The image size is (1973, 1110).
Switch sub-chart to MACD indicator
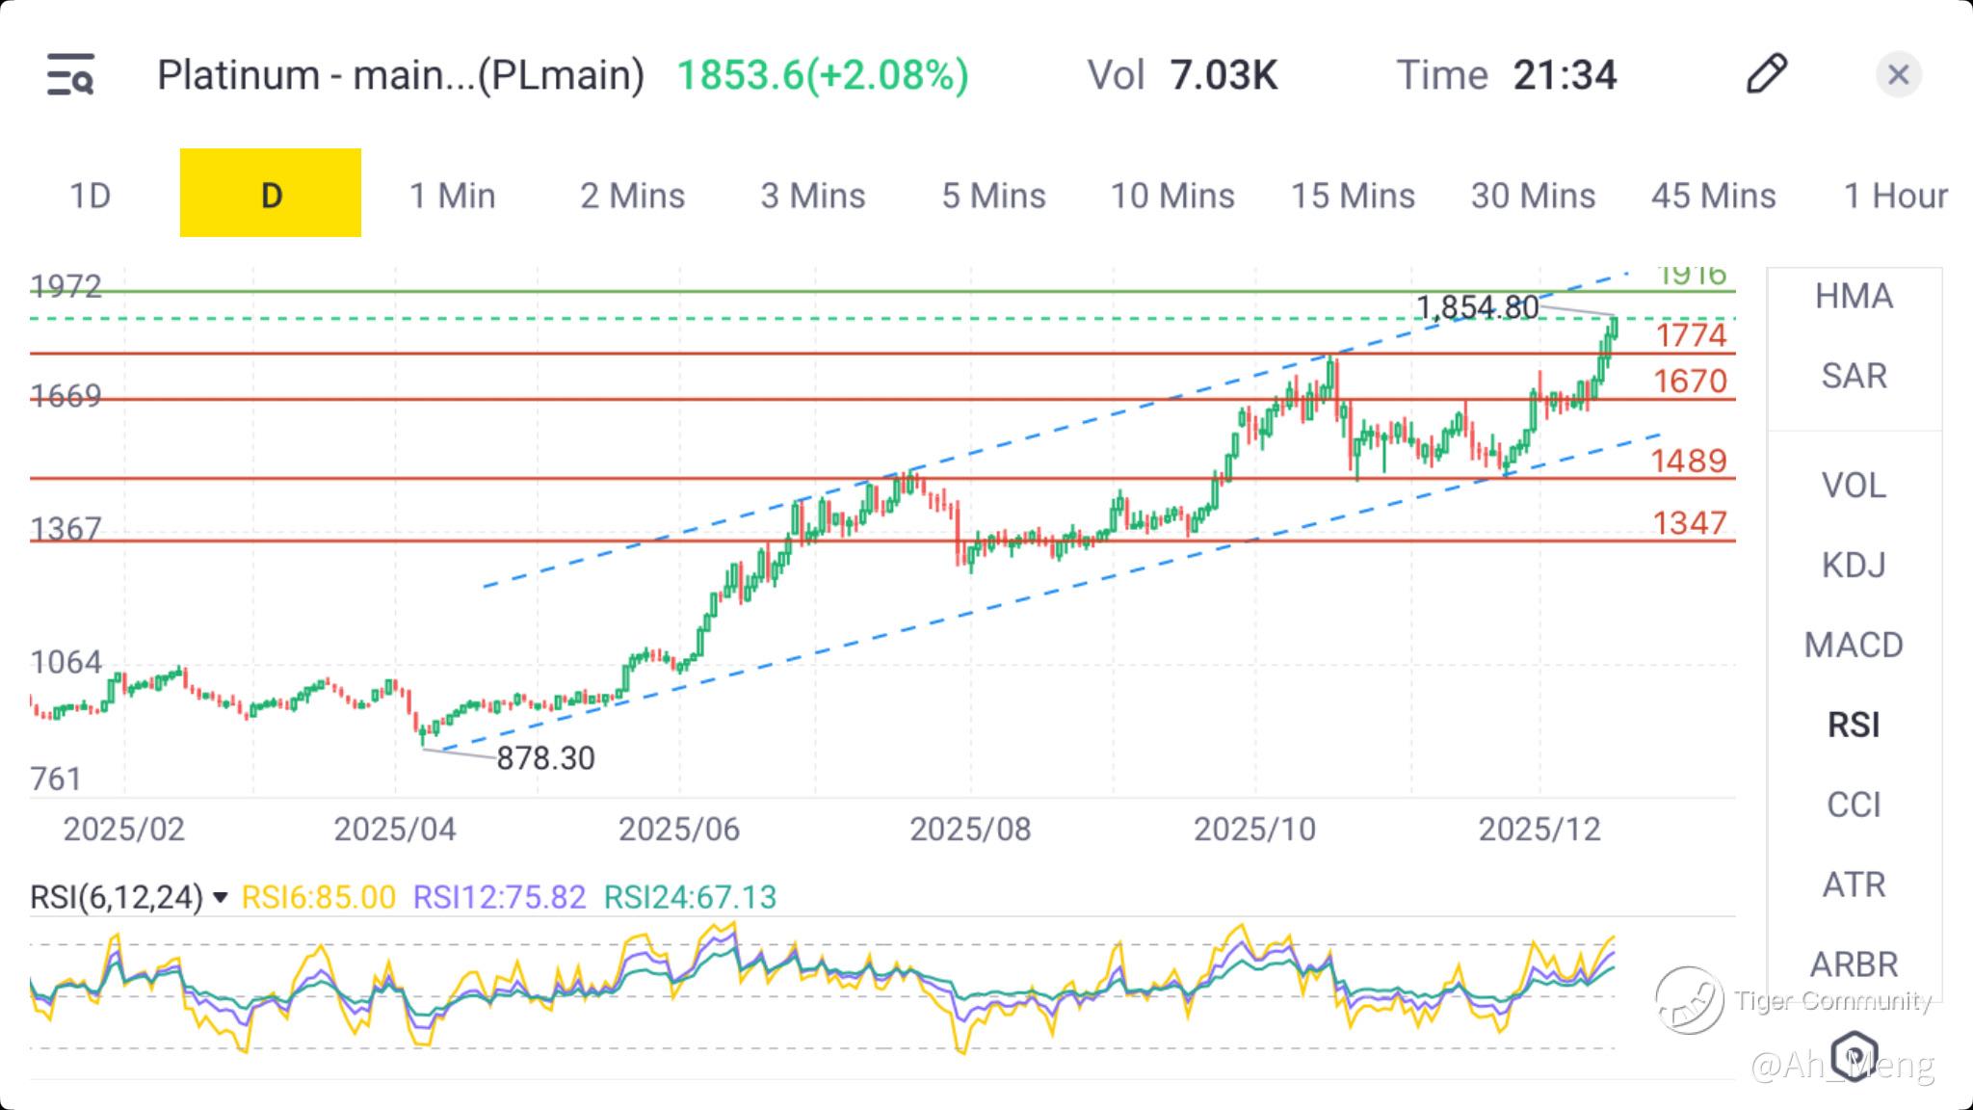click(x=1854, y=645)
